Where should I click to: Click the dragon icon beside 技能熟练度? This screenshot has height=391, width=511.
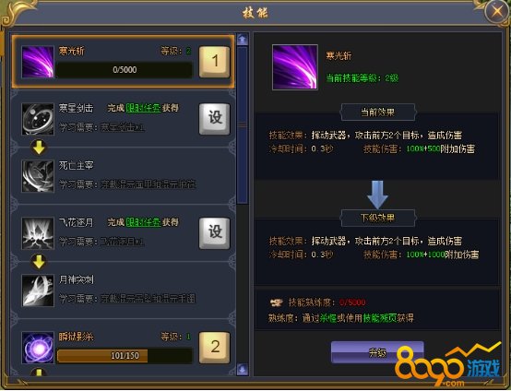click(x=277, y=303)
